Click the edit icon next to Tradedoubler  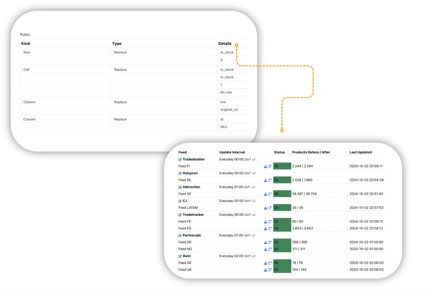(180, 160)
